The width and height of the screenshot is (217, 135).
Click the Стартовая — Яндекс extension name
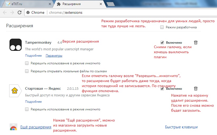tap(43, 88)
